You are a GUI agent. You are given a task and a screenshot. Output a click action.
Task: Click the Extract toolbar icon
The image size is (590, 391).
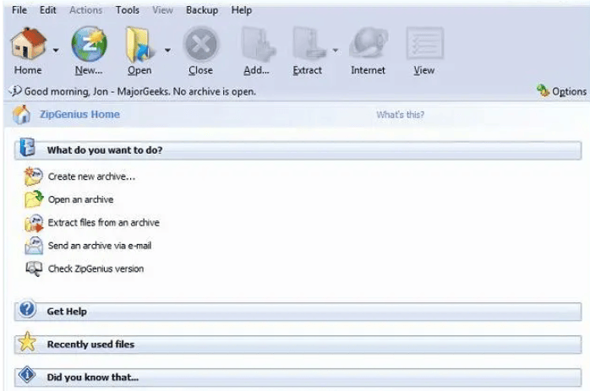(309, 44)
